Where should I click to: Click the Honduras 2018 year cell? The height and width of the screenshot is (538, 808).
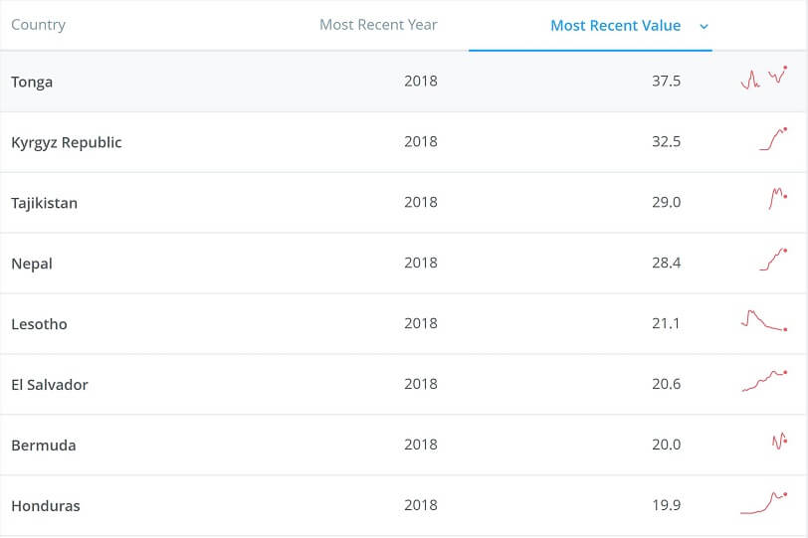click(420, 505)
